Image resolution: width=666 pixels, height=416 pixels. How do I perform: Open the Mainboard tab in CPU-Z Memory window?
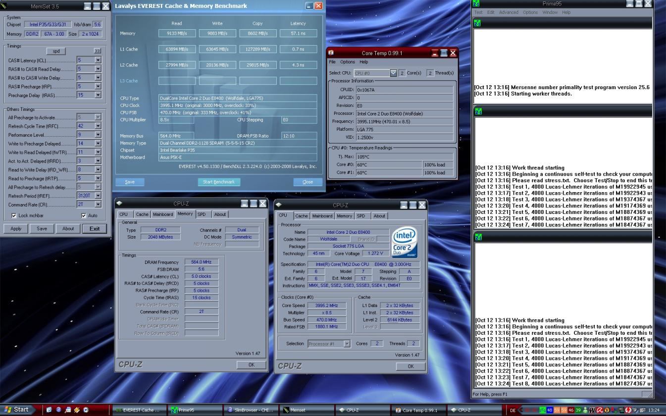click(163, 214)
